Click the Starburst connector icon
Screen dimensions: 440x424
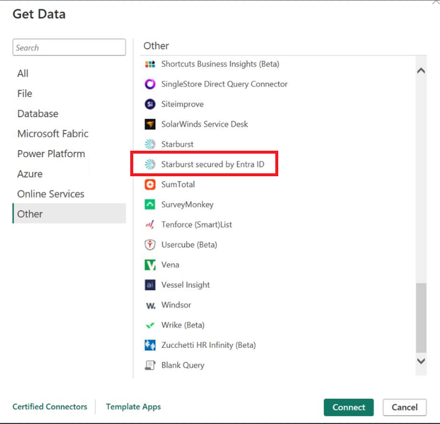pyautogui.click(x=150, y=144)
